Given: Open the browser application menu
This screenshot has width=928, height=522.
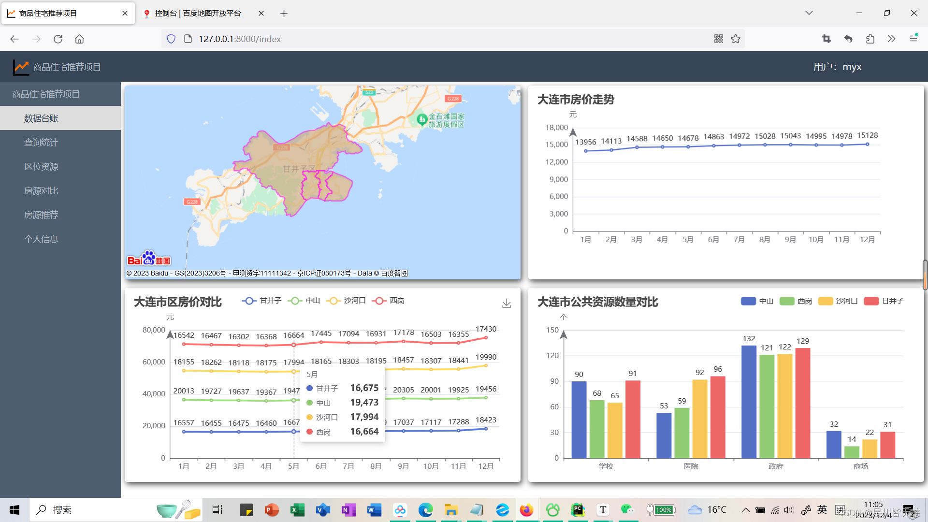Looking at the screenshot, I should [913, 38].
